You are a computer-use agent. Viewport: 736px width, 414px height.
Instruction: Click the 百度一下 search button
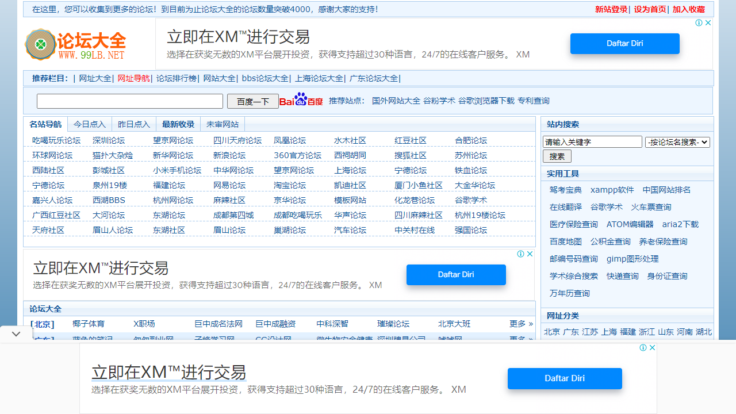pyautogui.click(x=252, y=101)
